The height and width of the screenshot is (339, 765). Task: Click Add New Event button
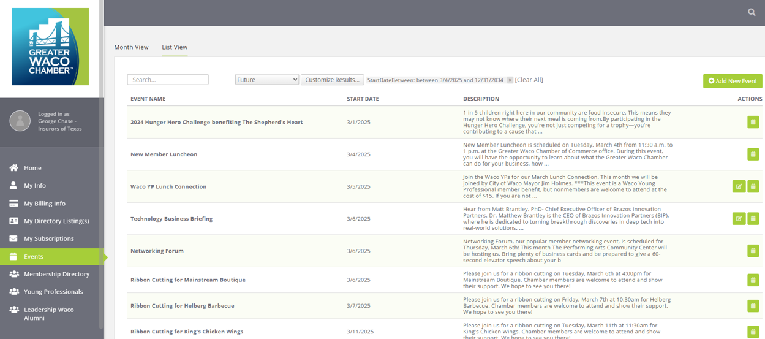click(733, 81)
